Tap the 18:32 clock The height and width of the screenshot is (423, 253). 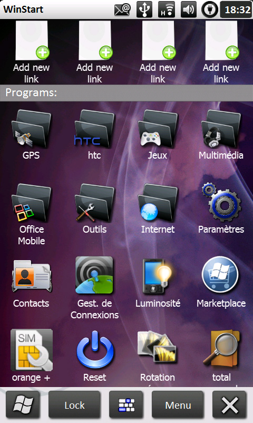pos(236,10)
